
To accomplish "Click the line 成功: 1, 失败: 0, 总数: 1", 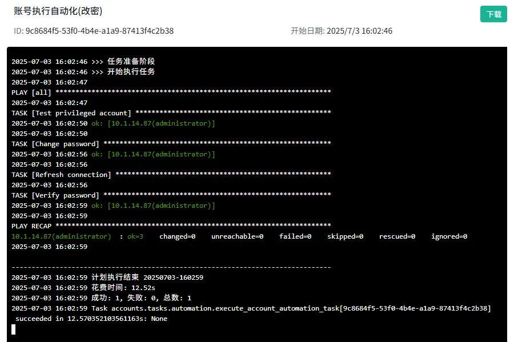I will click(101, 298).
